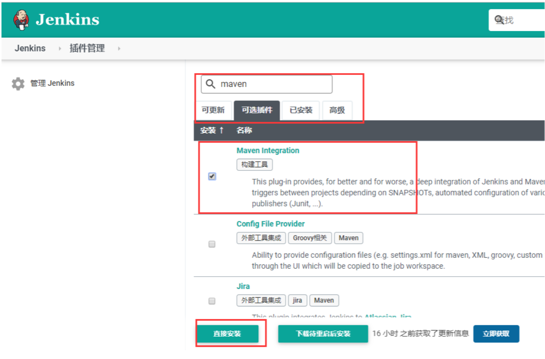Click the 插件管理 breadcrumb link
The width and height of the screenshot is (545, 359).
pos(87,48)
